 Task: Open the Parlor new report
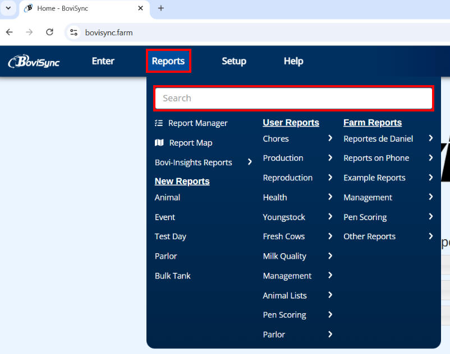(166, 256)
